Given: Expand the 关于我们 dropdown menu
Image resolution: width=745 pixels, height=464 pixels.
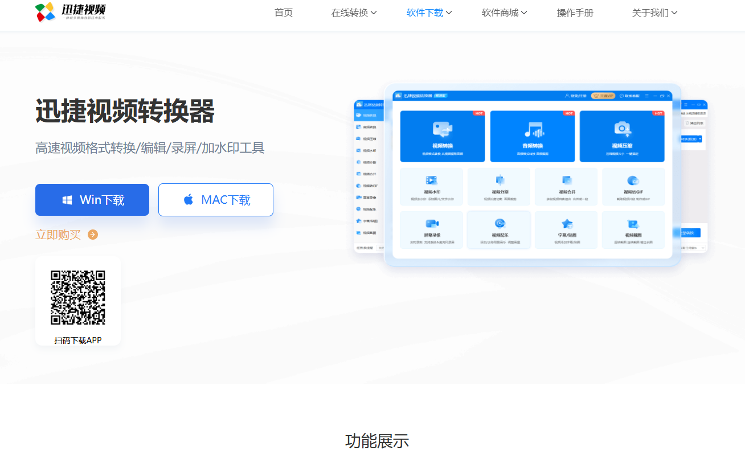Looking at the screenshot, I should [654, 13].
